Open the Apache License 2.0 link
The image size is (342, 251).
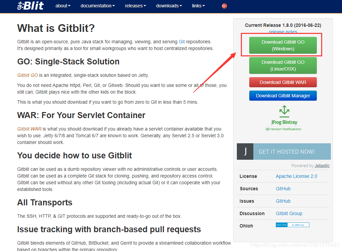(296, 176)
